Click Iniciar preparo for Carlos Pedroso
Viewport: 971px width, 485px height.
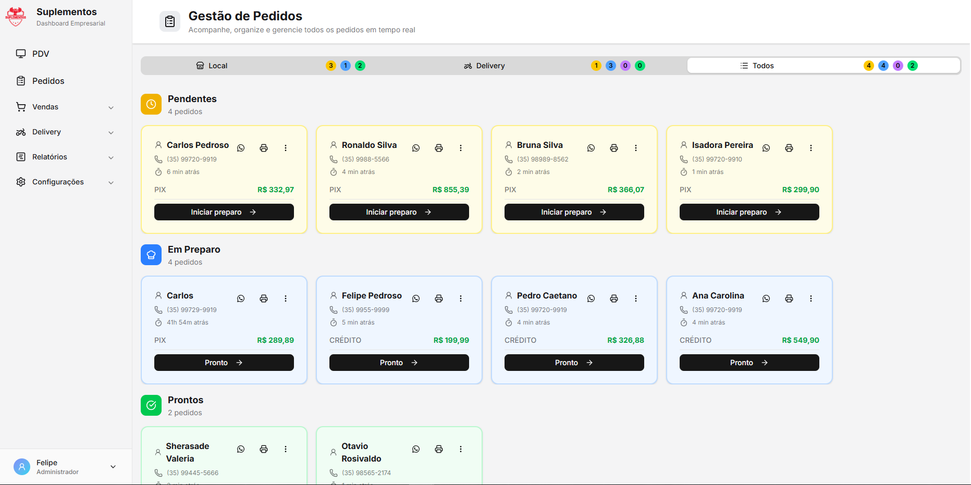(x=224, y=212)
